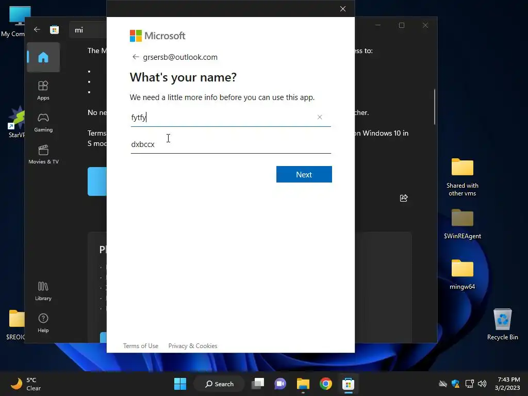
Task: Open the Terms of Use link
Action: 140,346
